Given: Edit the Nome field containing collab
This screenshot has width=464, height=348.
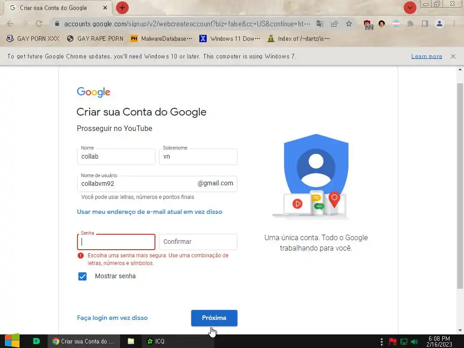Looking at the screenshot, I should [x=116, y=156].
